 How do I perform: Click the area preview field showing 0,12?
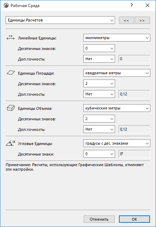134,94
